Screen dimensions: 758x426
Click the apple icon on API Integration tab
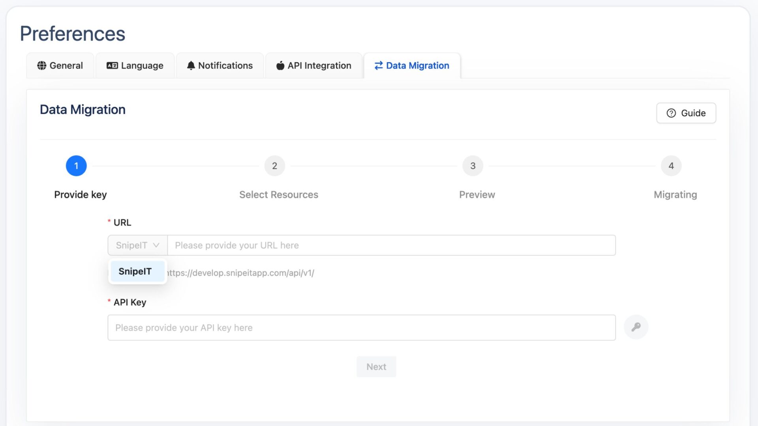tap(280, 65)
